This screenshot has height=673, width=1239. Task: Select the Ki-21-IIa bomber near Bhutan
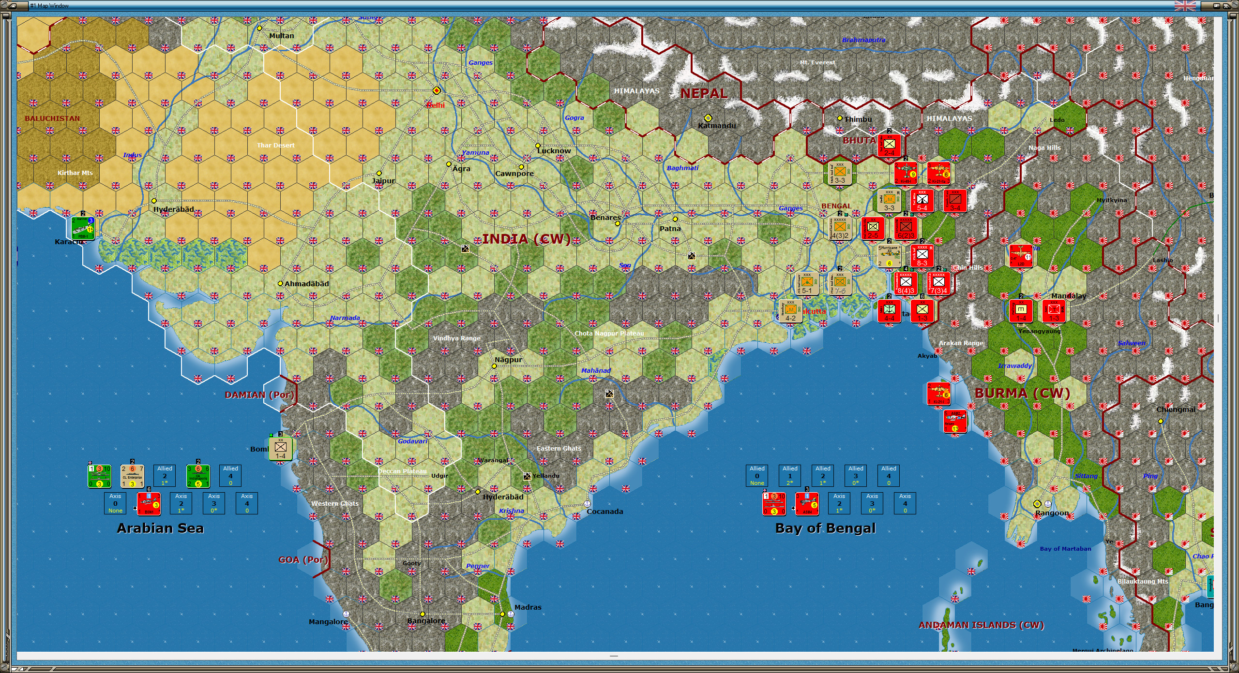[938, 174]
